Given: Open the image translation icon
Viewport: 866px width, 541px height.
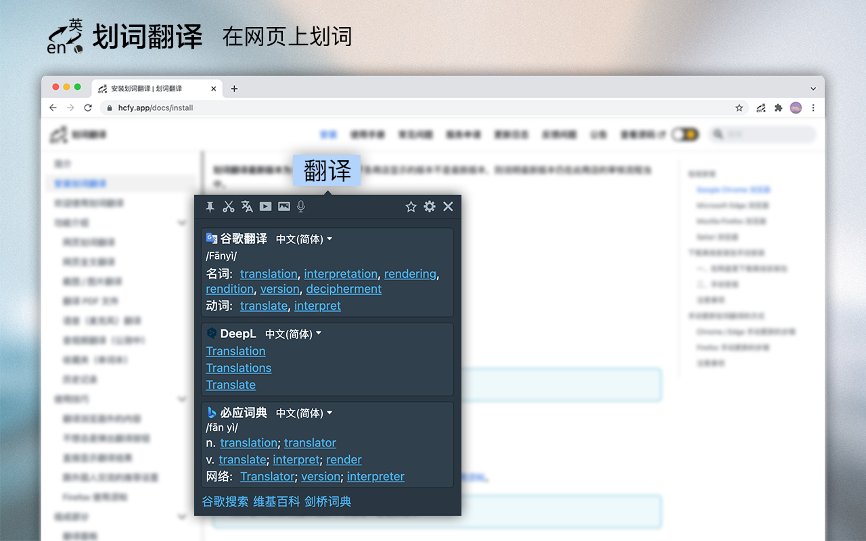Looking at the screenshot, I should (x=283, y=206).
